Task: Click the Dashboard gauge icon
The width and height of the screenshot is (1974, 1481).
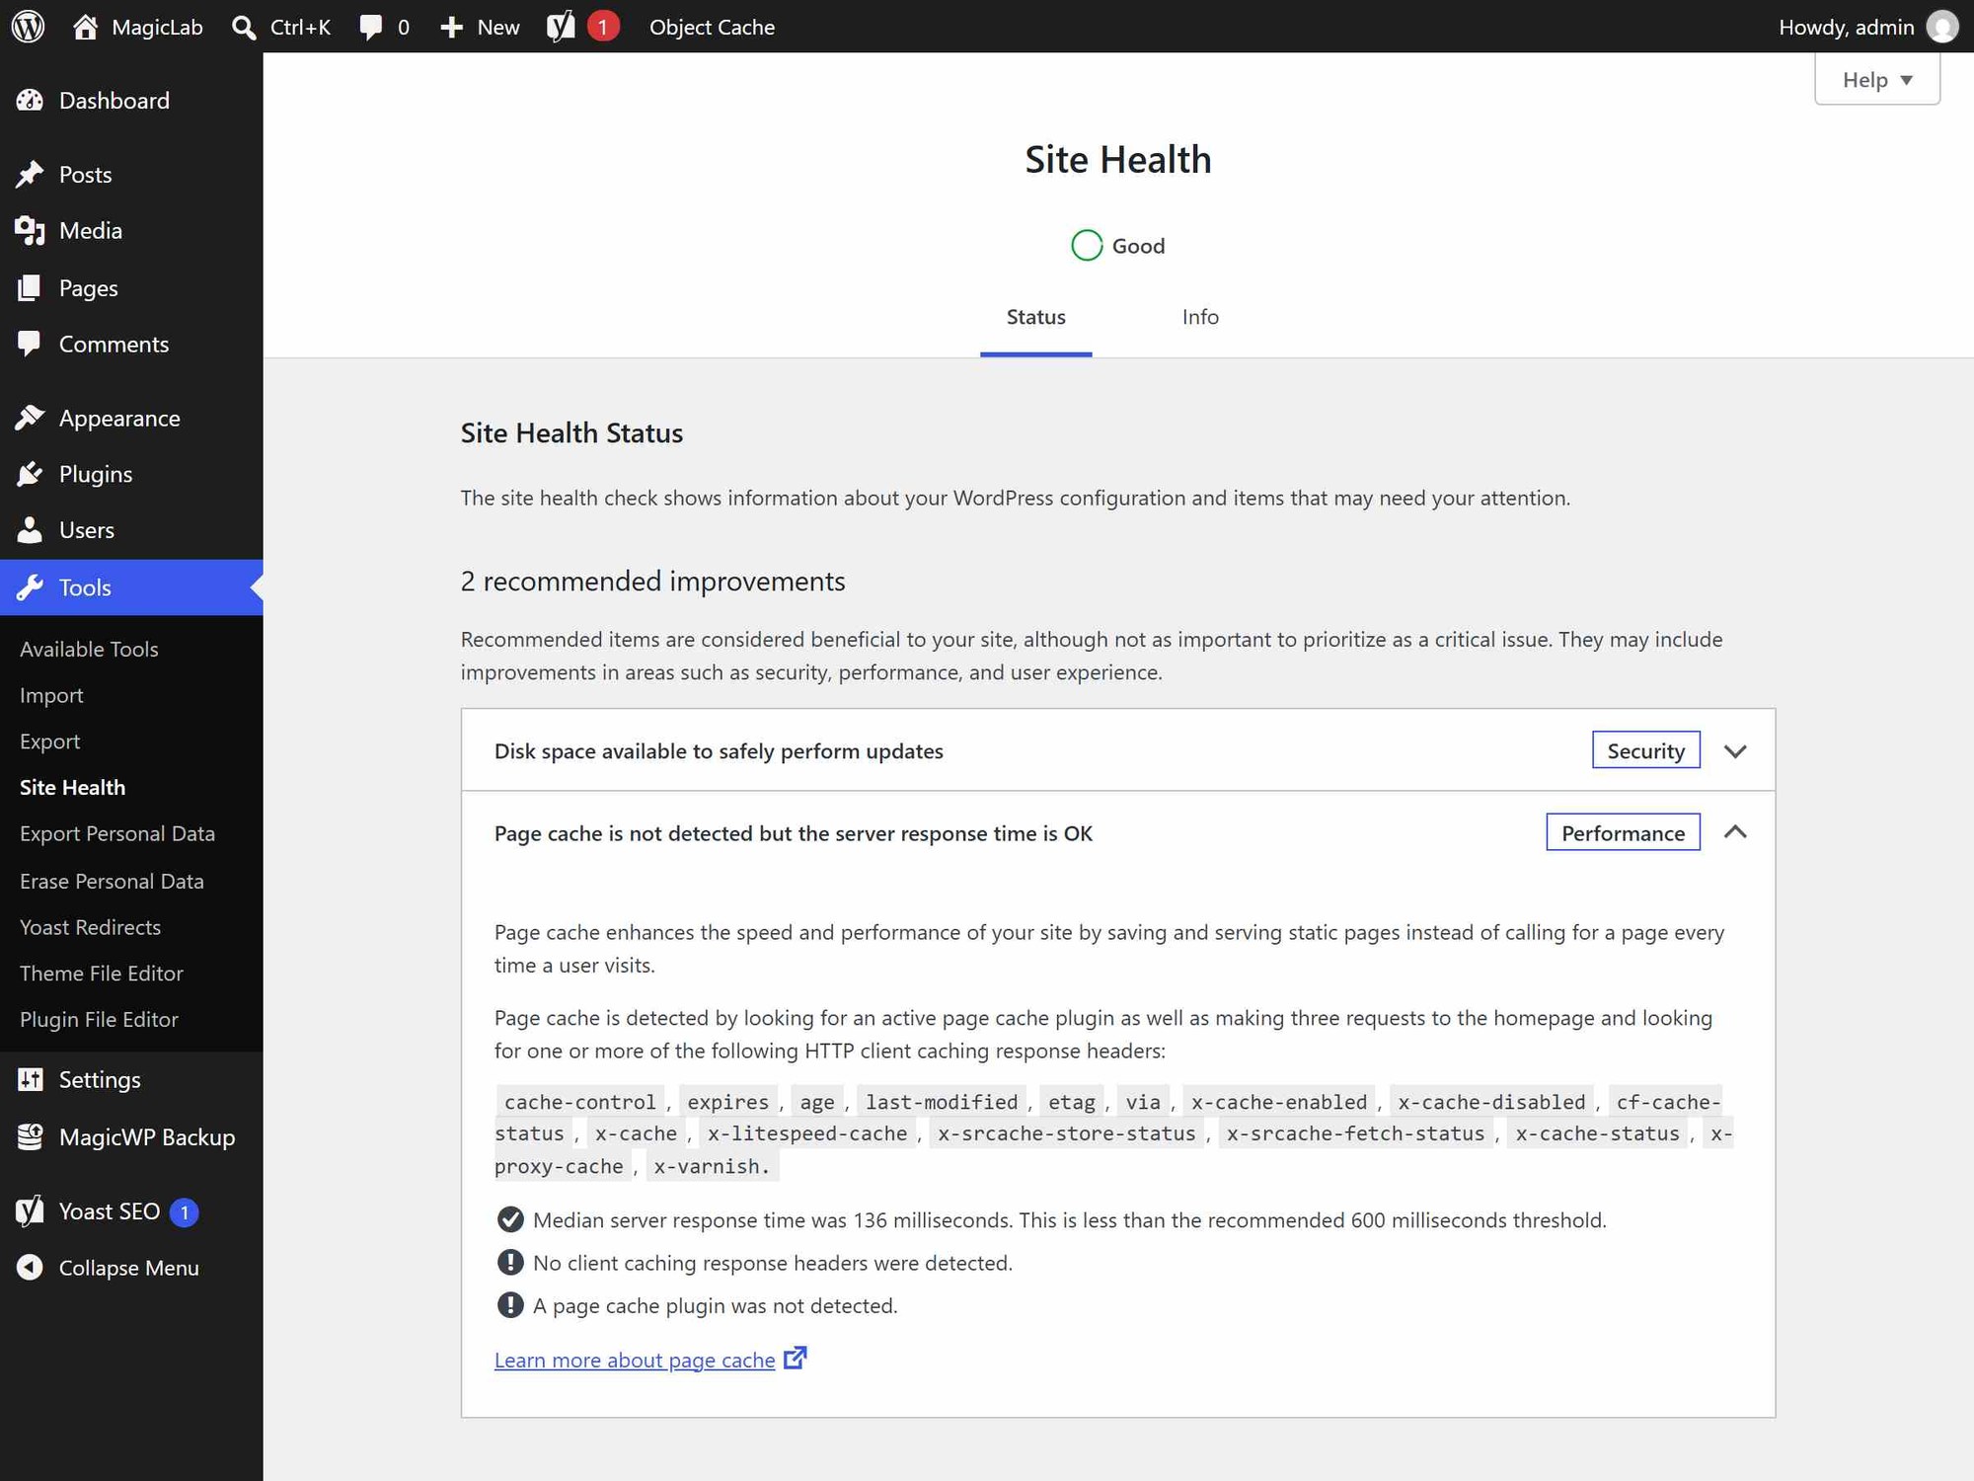Action: [x=30, y=101]
